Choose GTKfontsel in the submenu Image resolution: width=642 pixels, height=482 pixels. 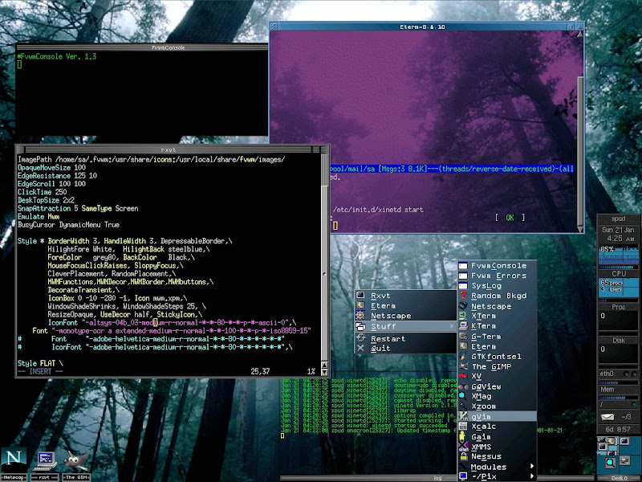[497, 356]
